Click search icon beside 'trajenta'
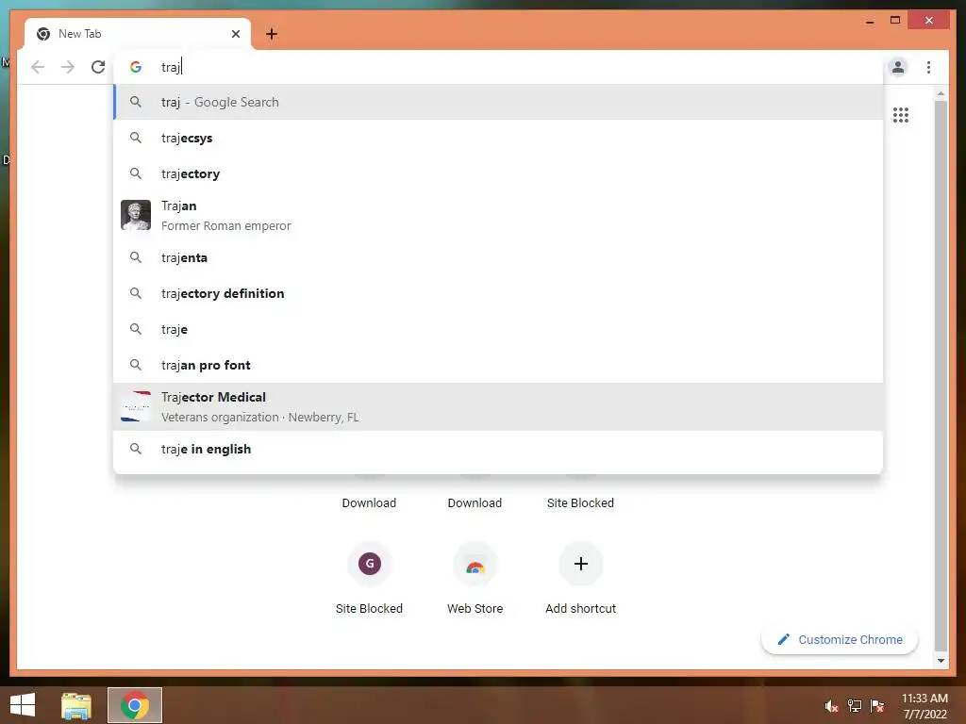966x724 pixels. tap(136, 256)
